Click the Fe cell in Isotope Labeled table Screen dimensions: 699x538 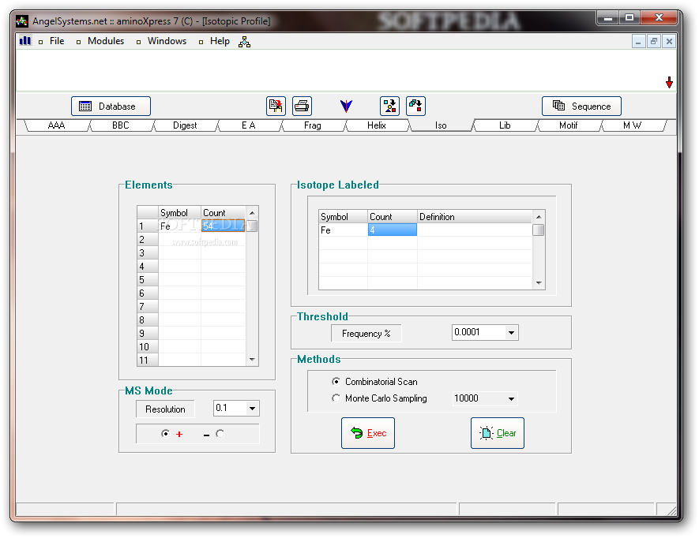click(x=344, y=230)
